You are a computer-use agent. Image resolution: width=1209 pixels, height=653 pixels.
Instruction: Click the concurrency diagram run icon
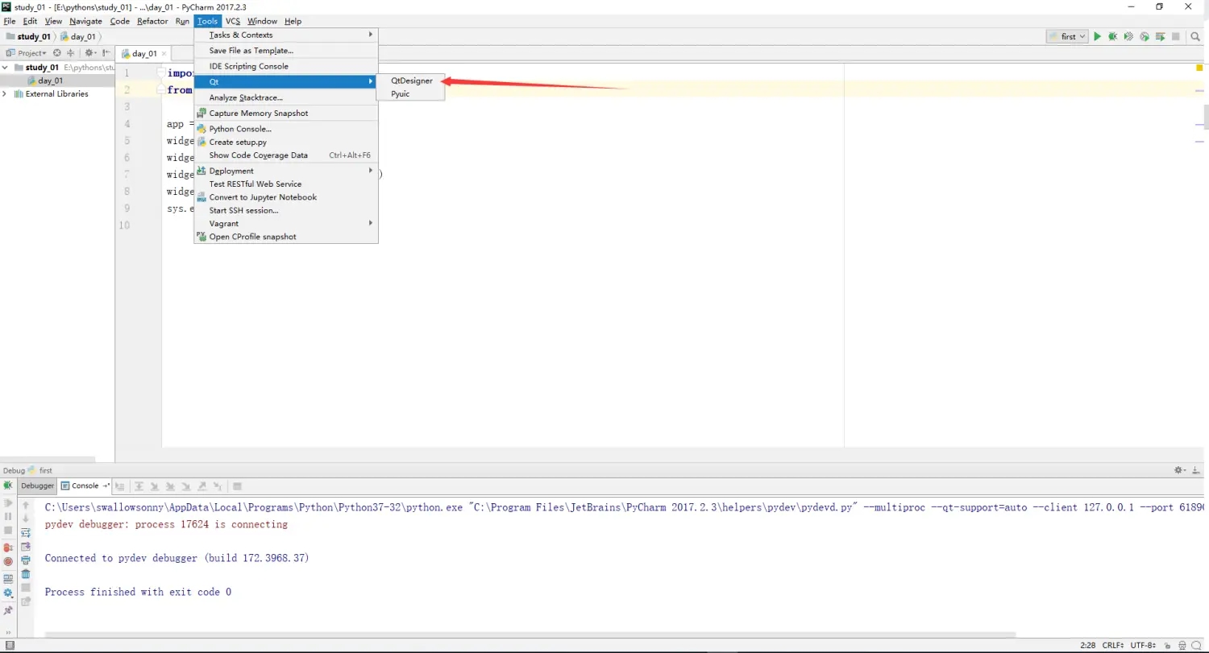(1161, 36)
